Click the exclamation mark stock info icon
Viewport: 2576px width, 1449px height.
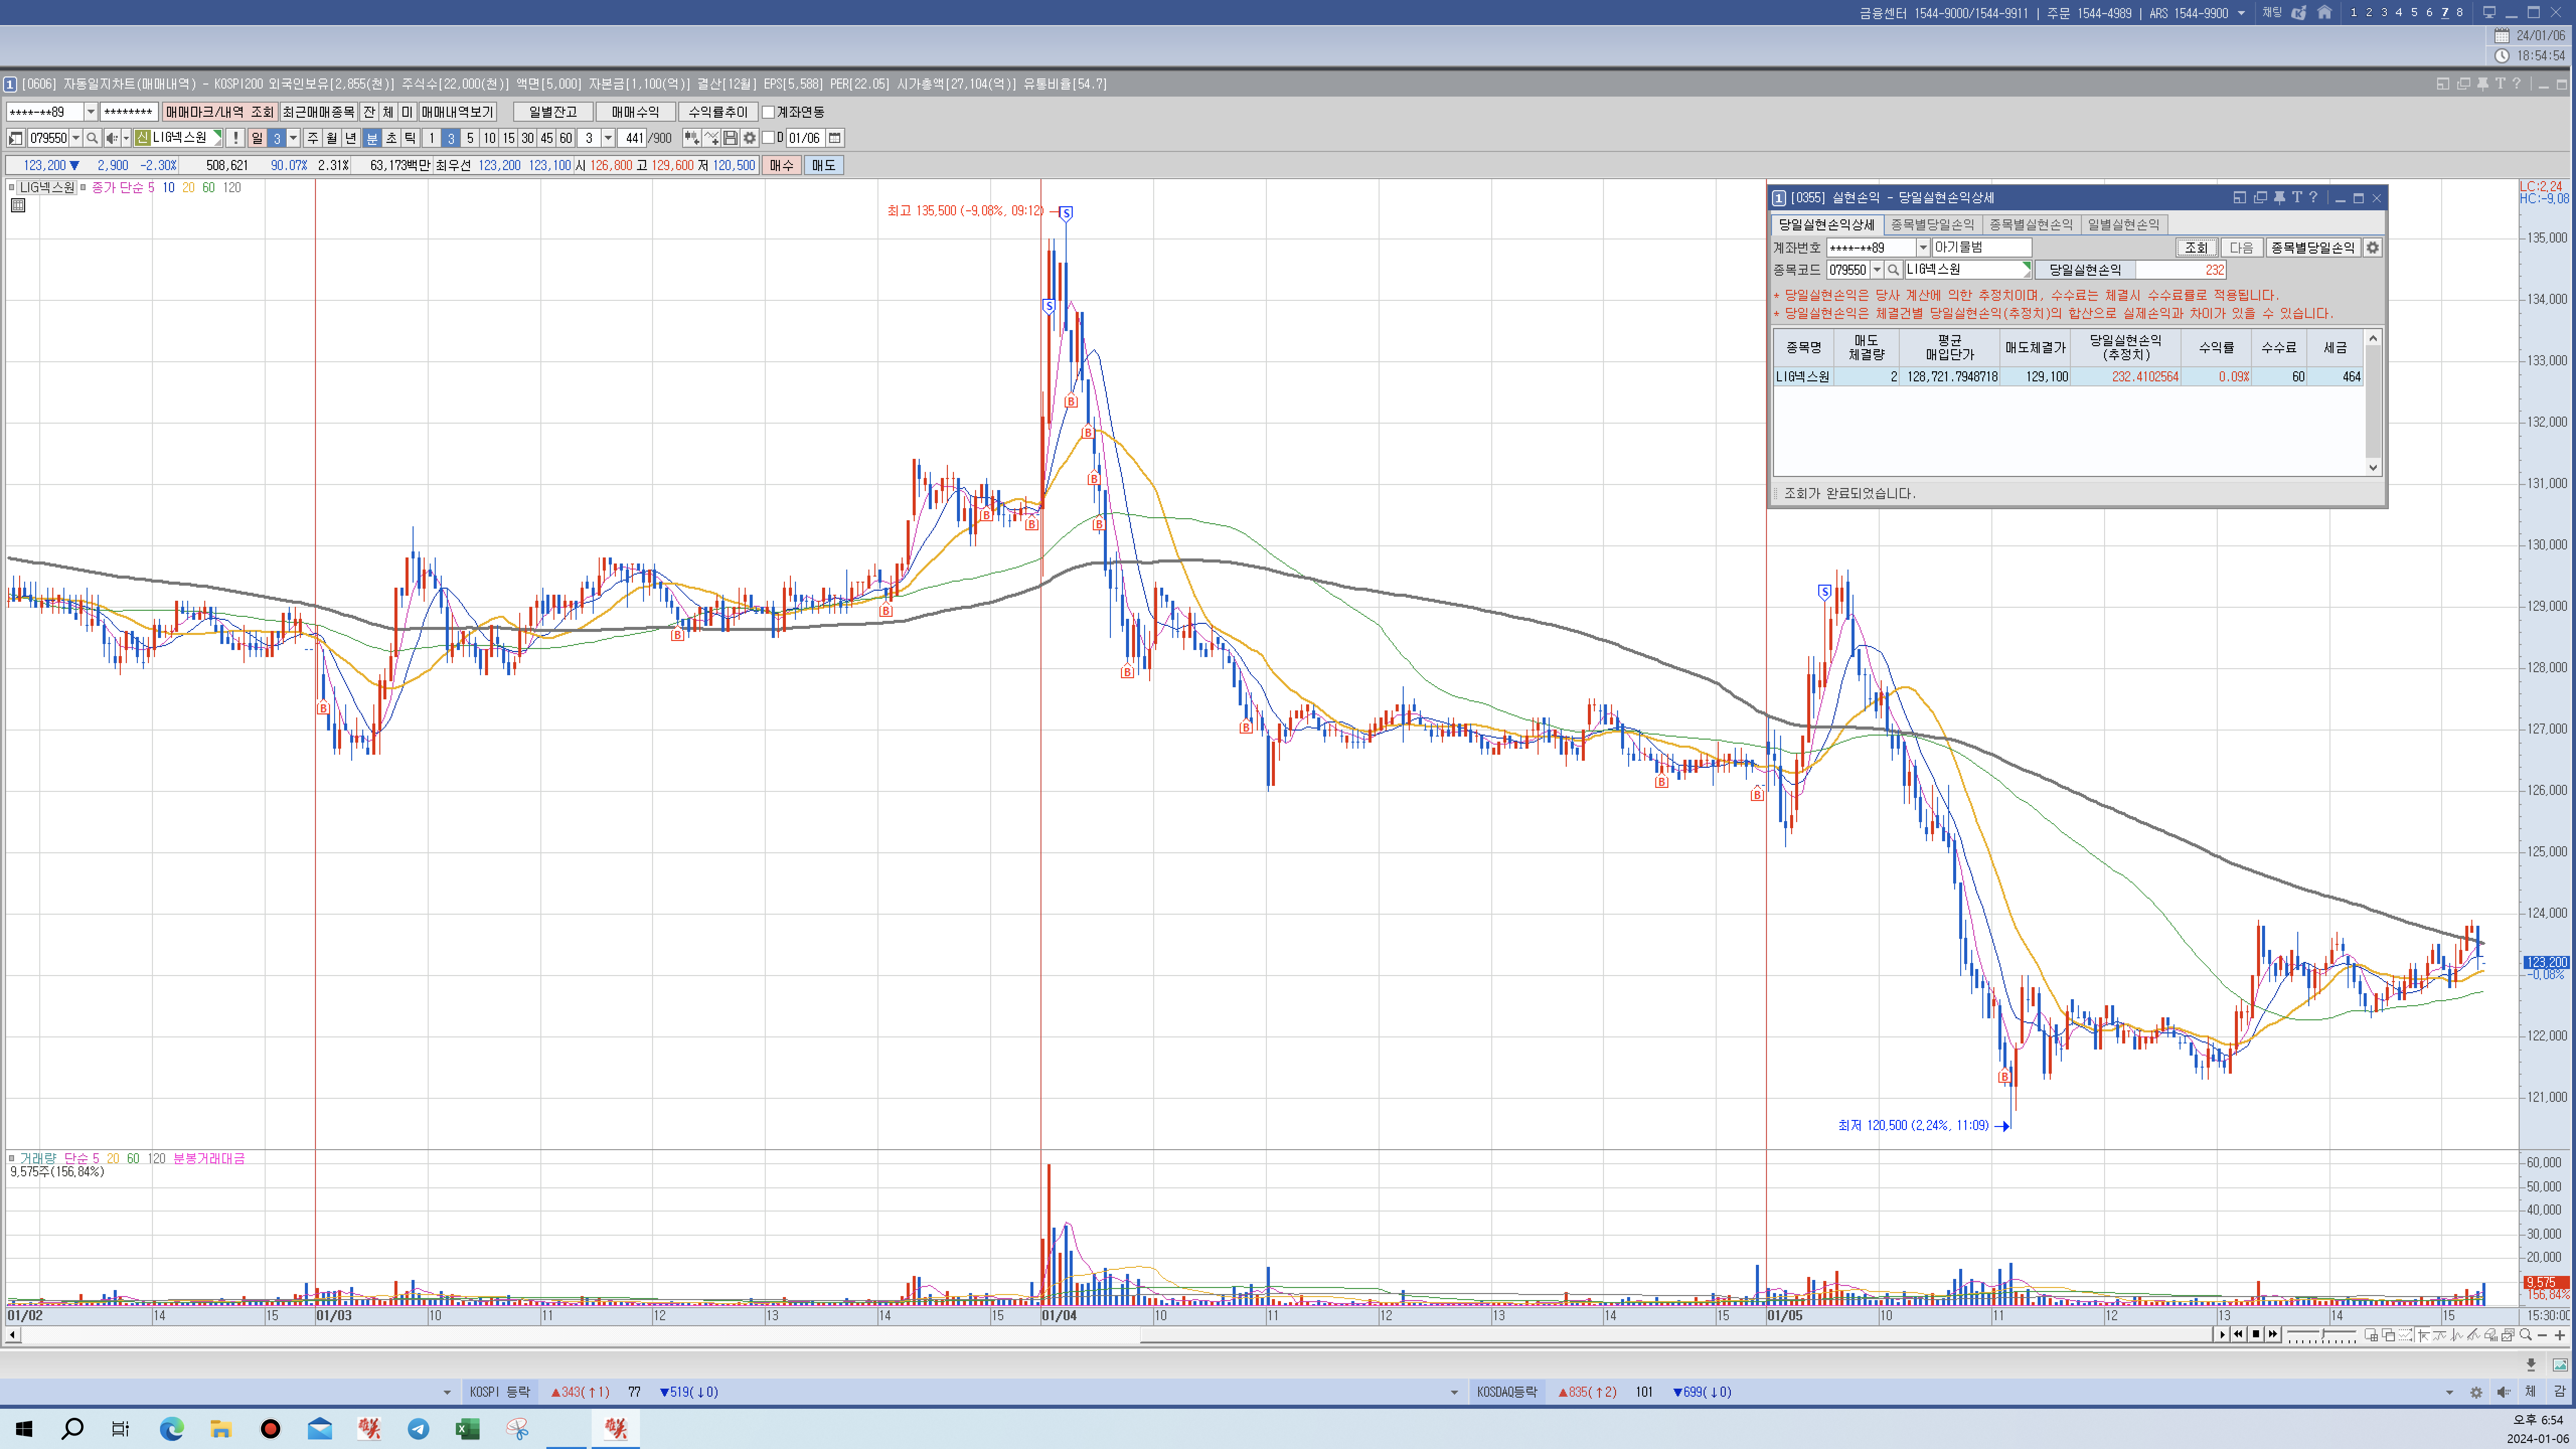tap(235, 138)
